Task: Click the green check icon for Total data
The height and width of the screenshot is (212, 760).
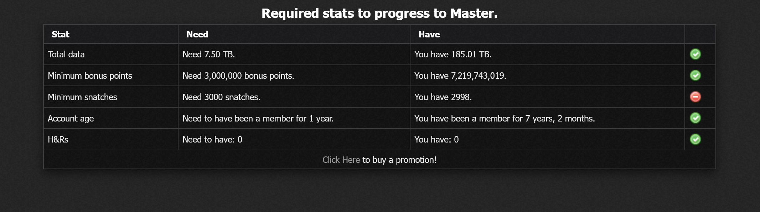Action: (x=695, y=54)
